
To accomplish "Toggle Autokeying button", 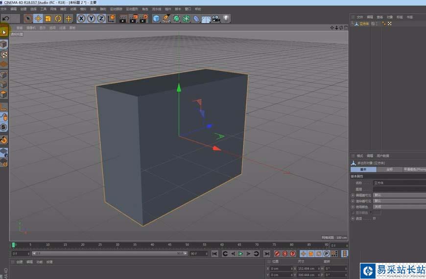I will (x=284, y=254).
